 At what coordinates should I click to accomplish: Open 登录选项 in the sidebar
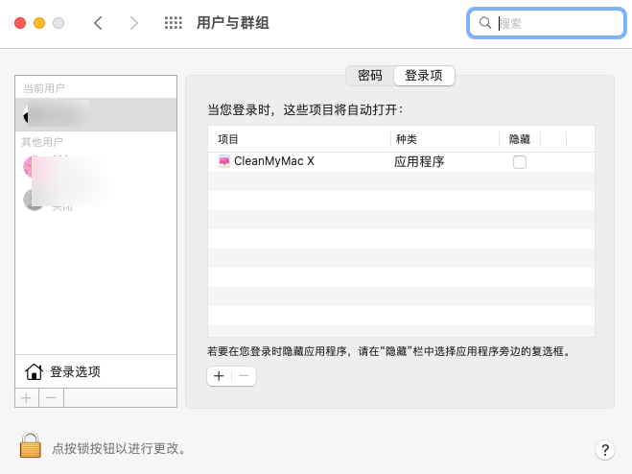tap(96, 371)
